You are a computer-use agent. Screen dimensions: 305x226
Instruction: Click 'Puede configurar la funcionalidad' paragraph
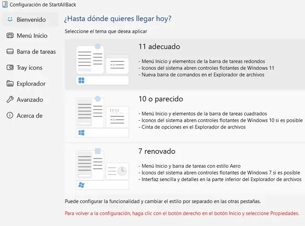(163, 201)
